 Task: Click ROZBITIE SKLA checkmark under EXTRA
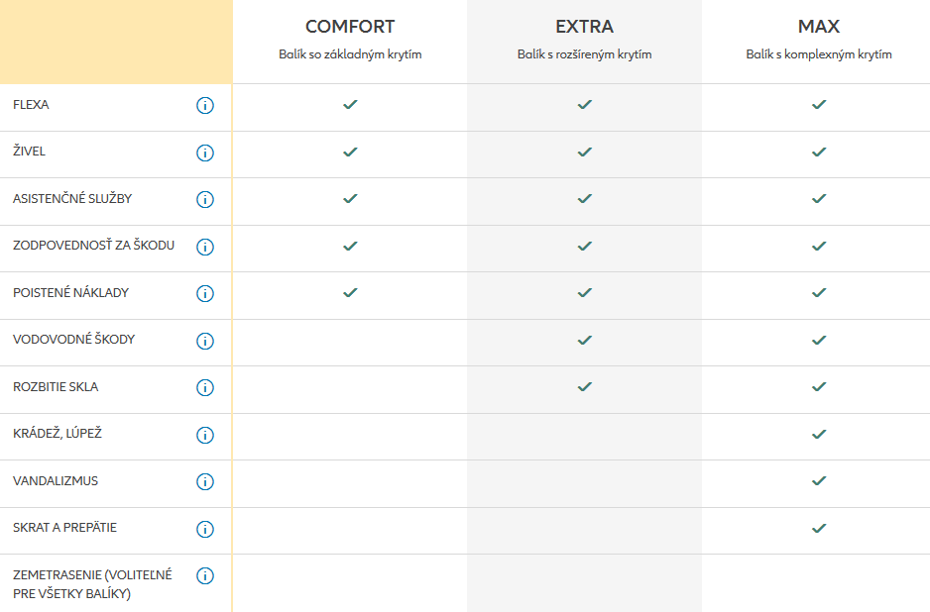point(584,386)
